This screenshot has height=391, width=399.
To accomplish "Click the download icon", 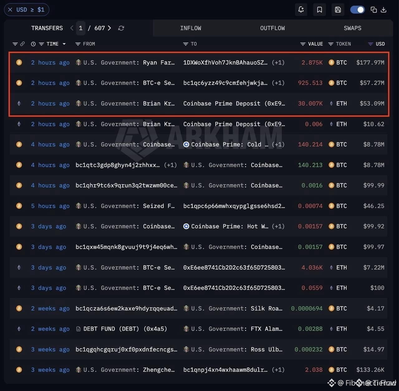I will click(x=384, y=10).
